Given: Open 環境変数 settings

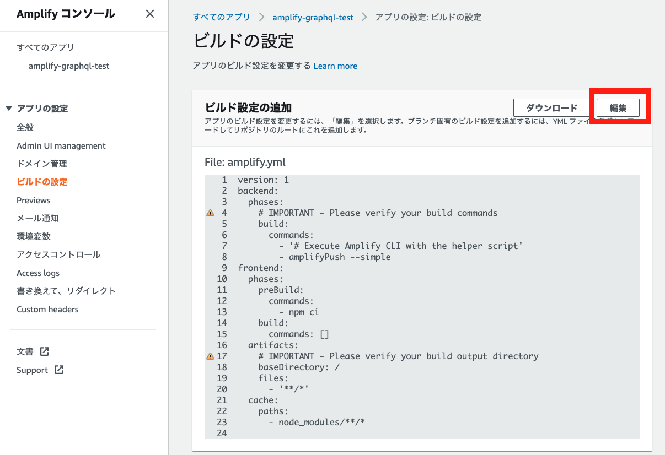Looking at the screenshot, I should click(x=34, y=236).
